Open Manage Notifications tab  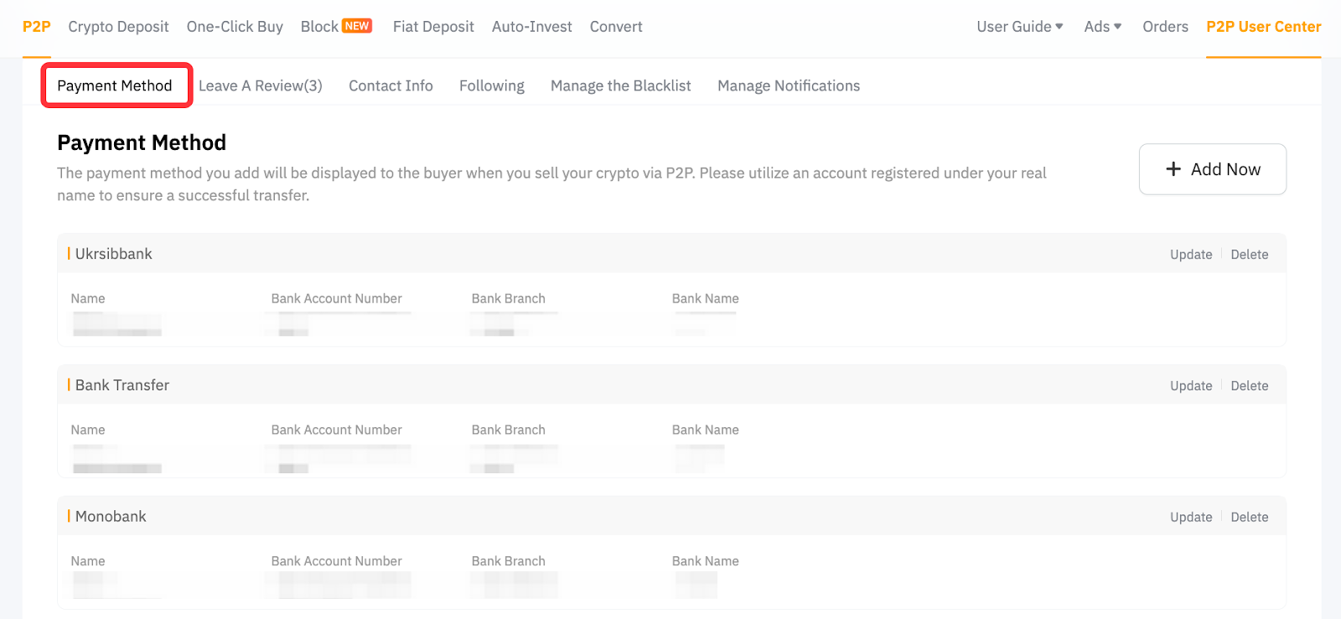(x=788, y=85)
